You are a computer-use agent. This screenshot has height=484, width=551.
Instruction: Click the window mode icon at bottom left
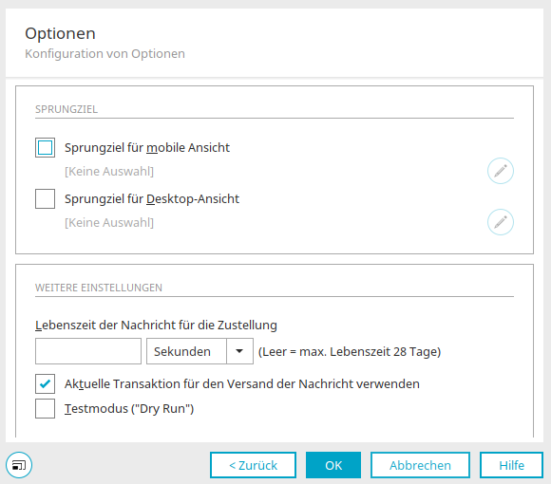click(19, 465)
